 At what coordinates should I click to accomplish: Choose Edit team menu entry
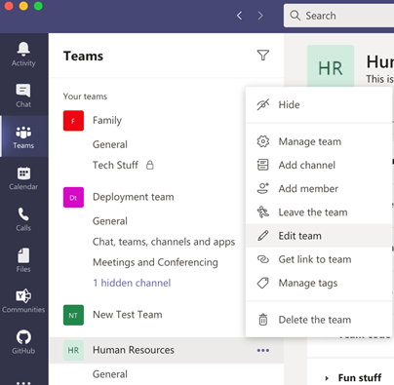319,236
